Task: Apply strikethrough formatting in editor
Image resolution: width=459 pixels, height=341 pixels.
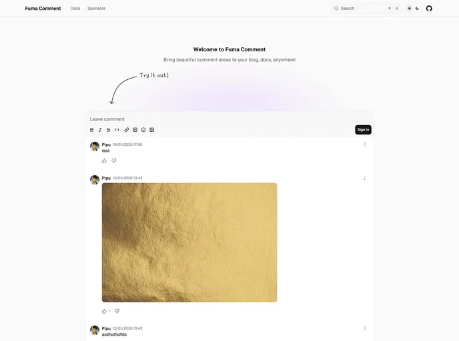Action: pyautogui.click(x=108, y=130)
